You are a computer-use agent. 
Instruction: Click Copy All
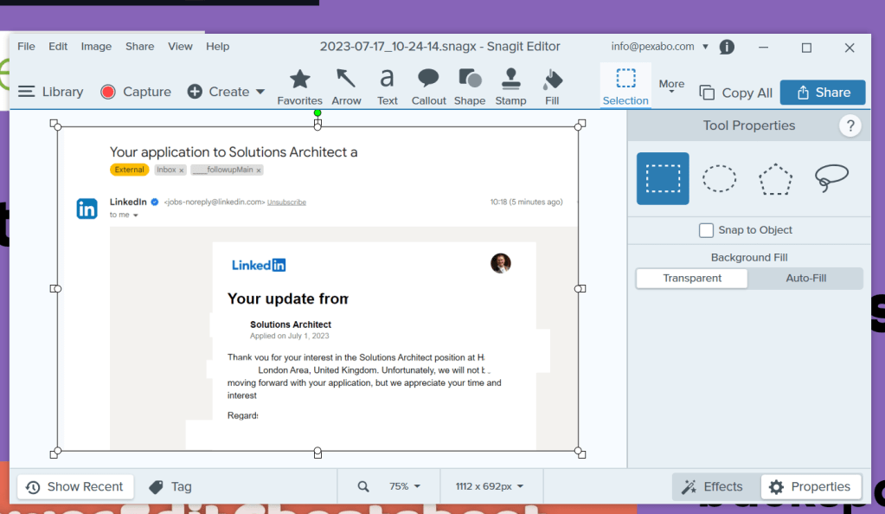tap(736, 93)
